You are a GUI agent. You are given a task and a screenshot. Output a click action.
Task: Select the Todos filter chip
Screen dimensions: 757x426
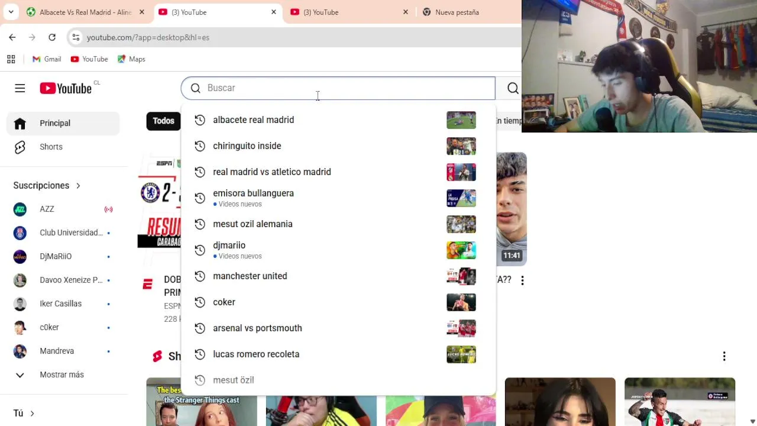[163, 121]
